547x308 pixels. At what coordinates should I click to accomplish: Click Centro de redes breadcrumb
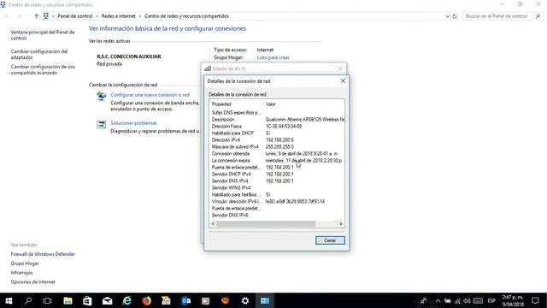click(x=186, y=16)
